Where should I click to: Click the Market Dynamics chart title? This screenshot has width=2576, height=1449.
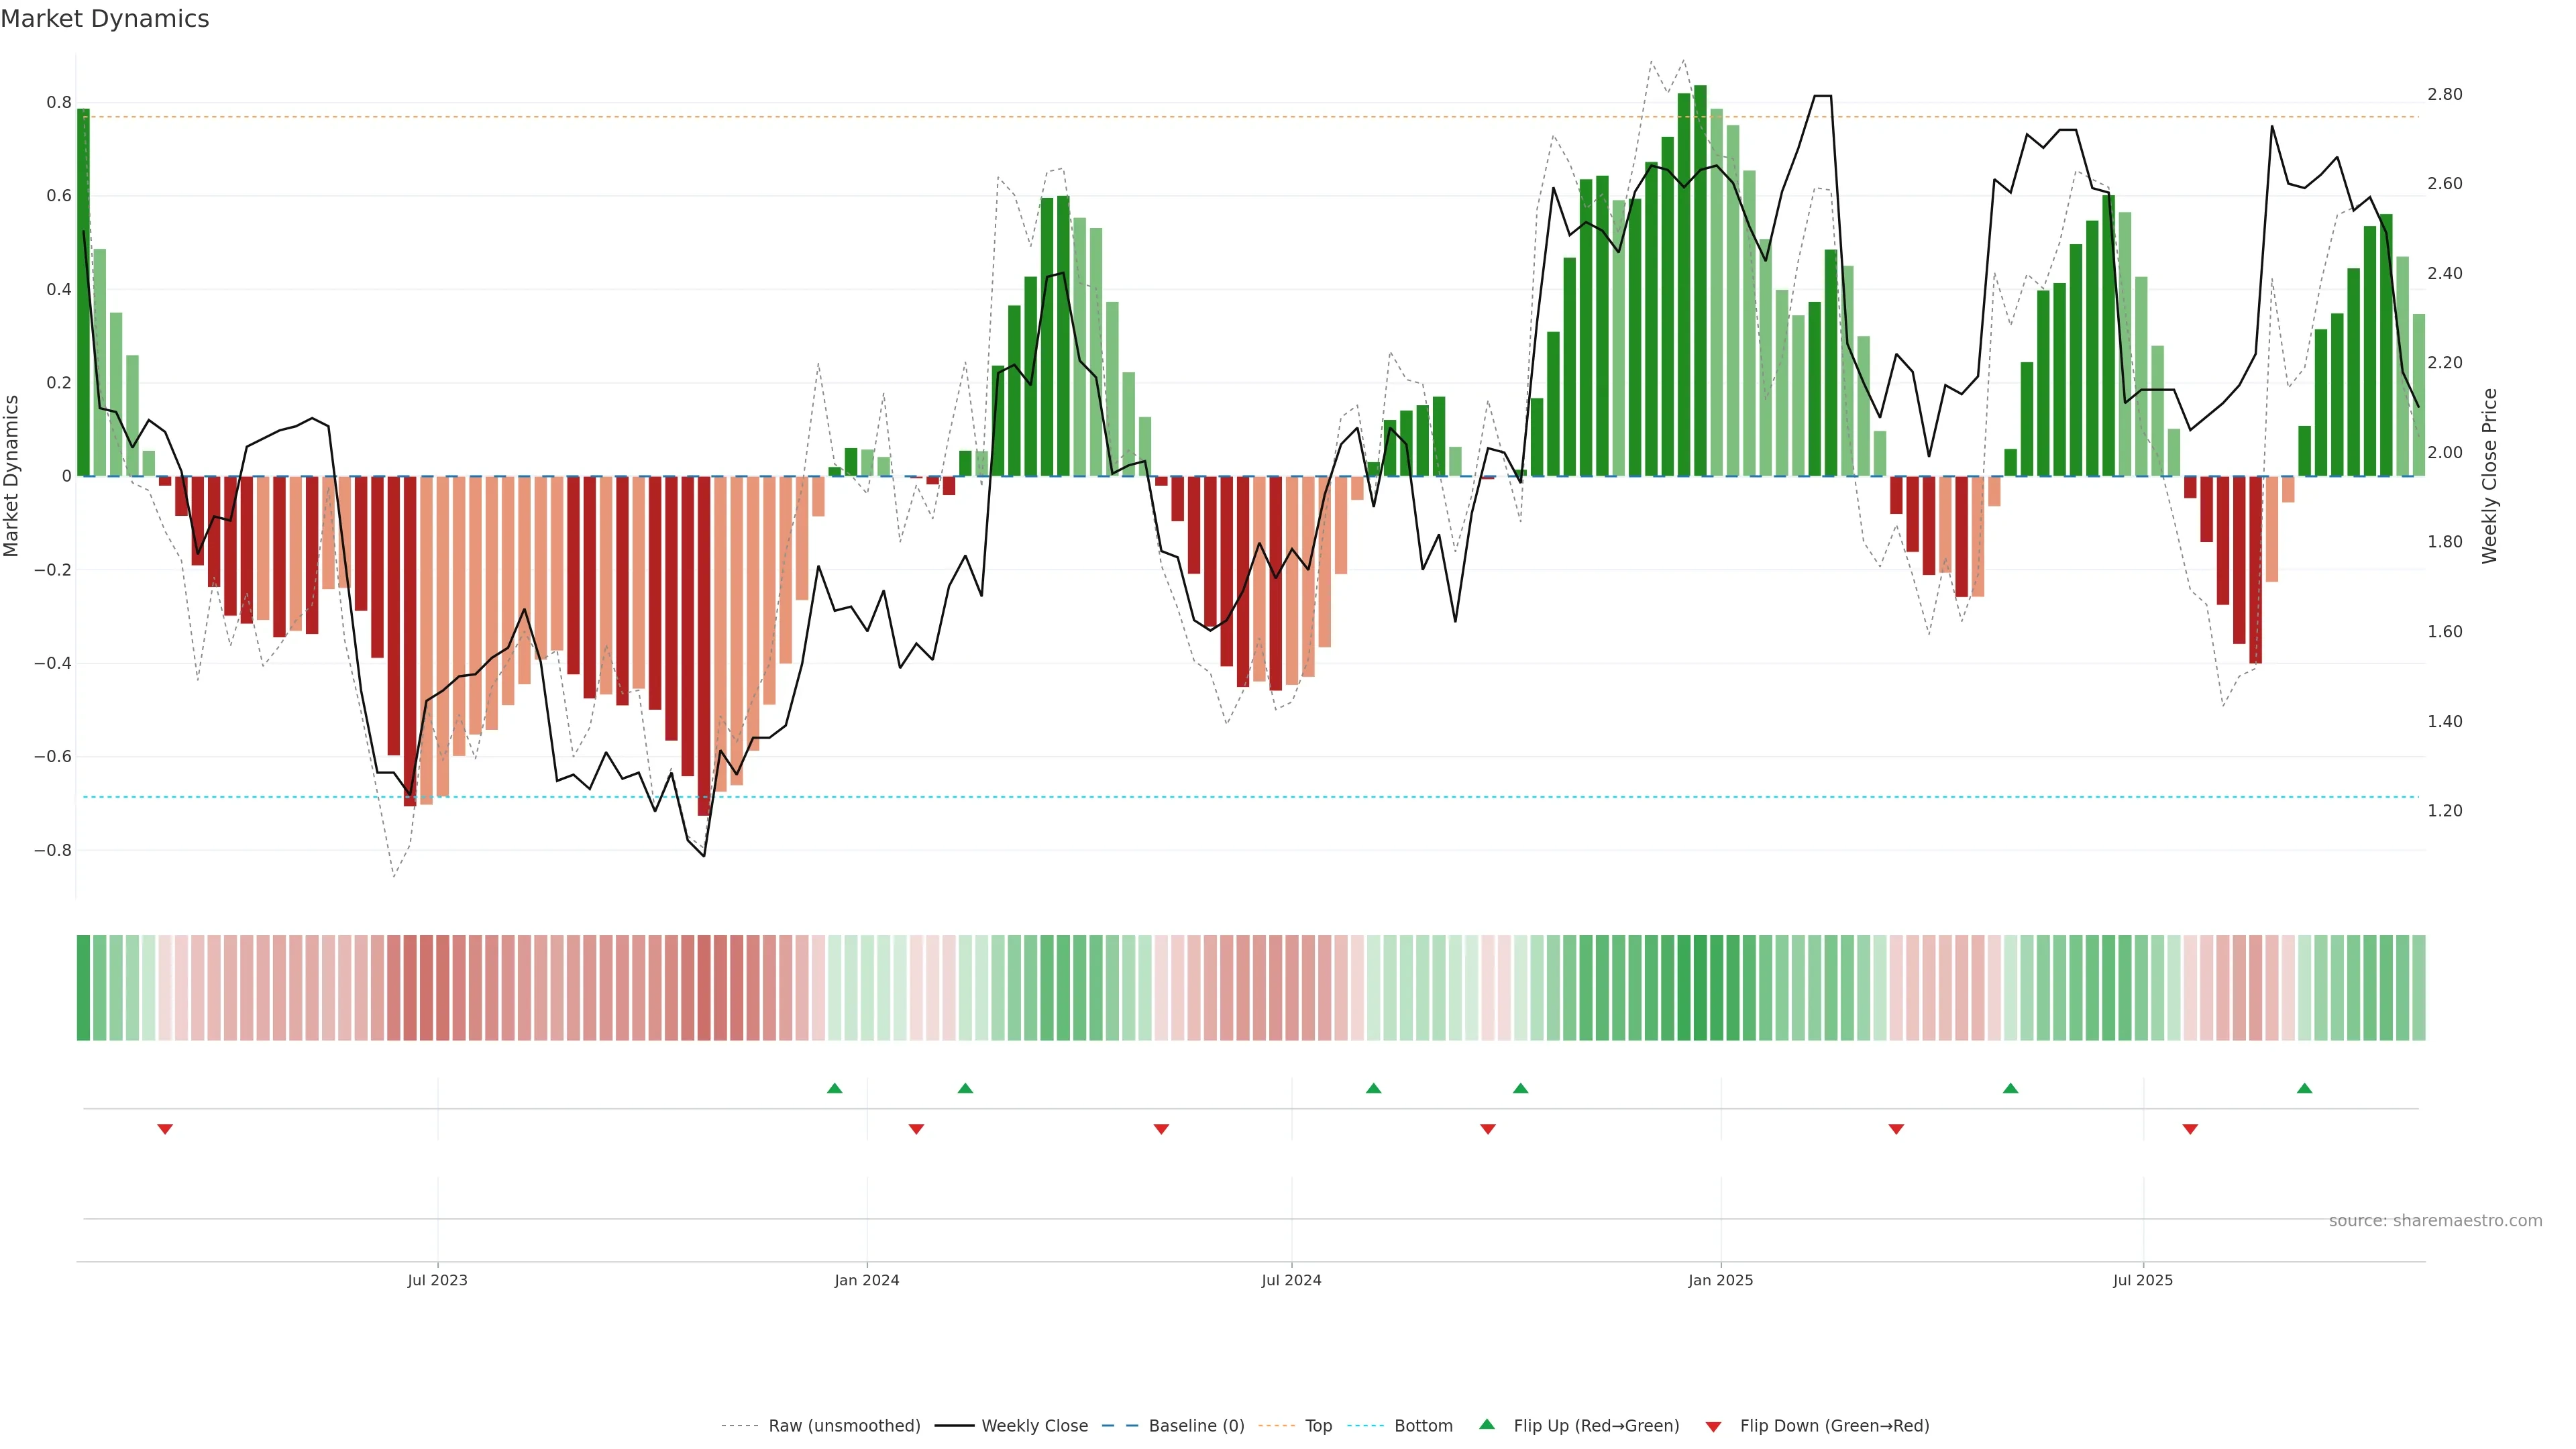click(105, 19)
